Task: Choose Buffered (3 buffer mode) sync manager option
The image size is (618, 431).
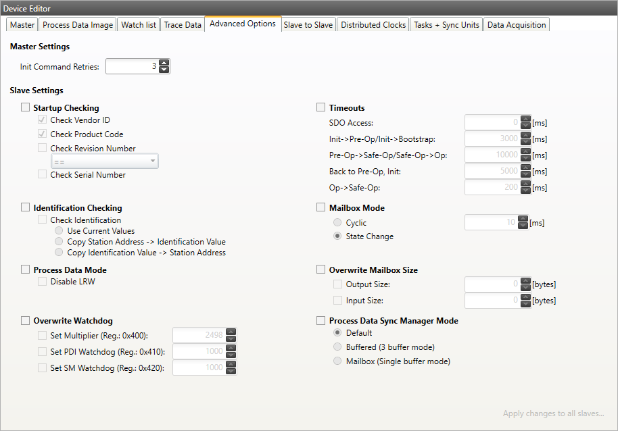Action: tap(337, 347)
